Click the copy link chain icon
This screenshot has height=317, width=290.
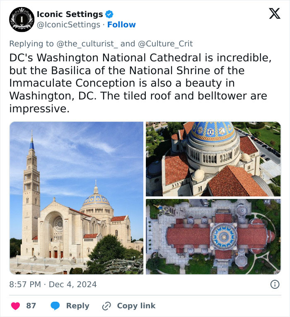[107, 306]
